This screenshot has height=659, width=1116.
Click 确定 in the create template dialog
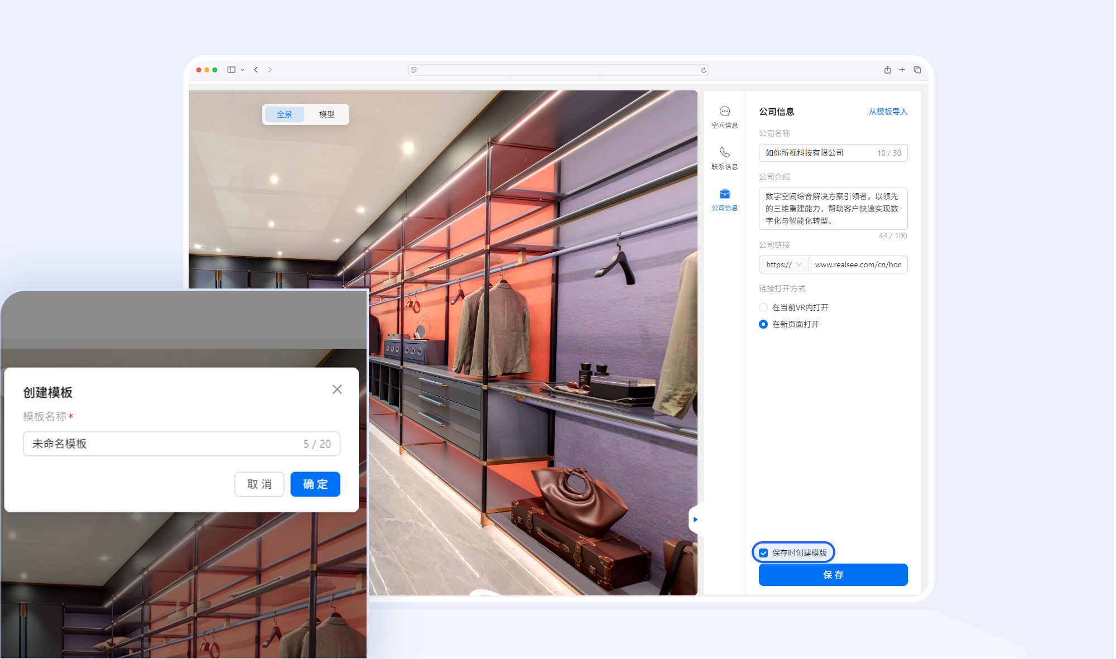(315, 484)
